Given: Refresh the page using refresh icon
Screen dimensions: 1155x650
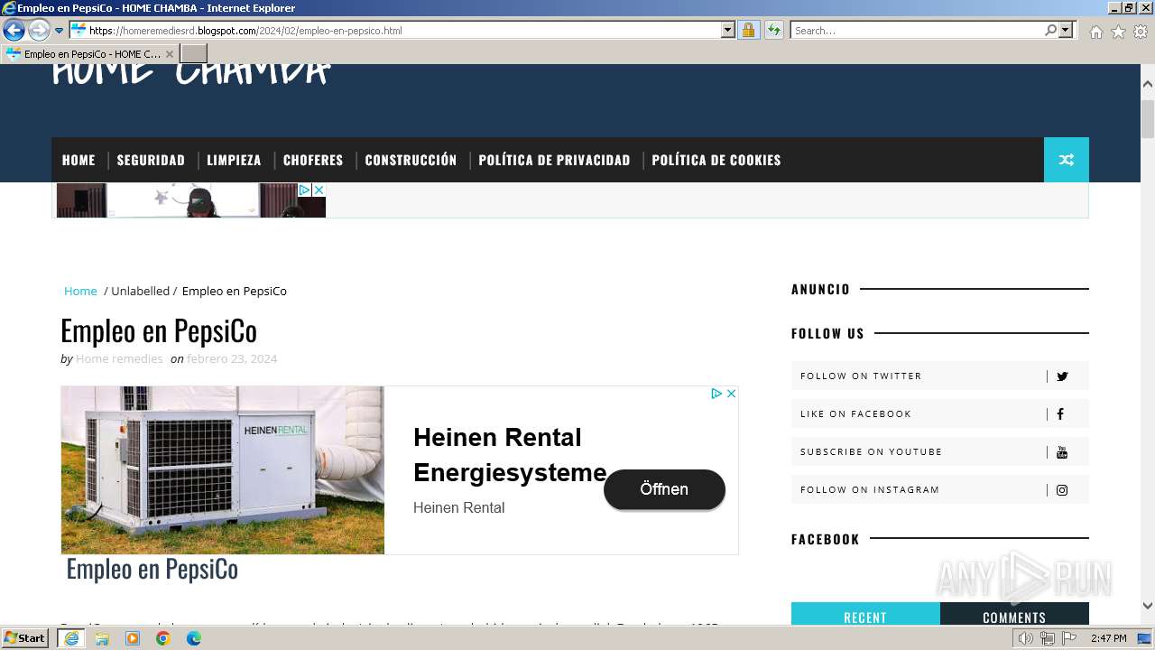Looking at the screenshot, I should click(773, 31).
